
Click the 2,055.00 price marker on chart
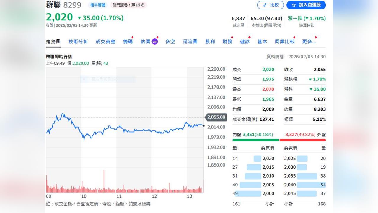[x=216, y=117]
